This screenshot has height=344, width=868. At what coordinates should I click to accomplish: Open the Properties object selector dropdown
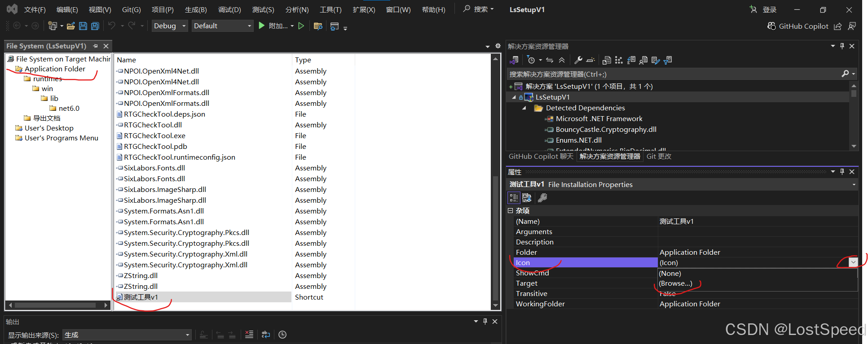click(854, 185)
